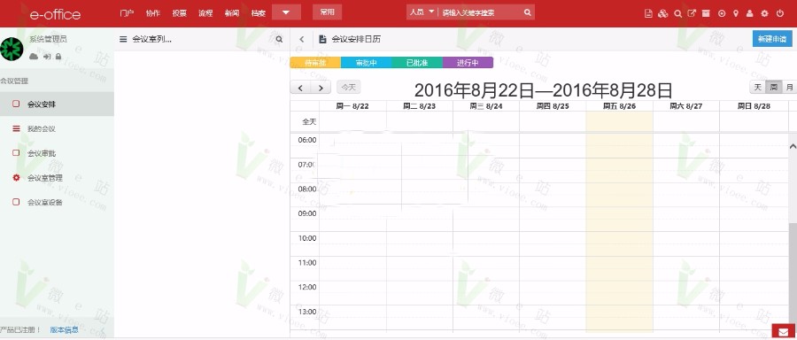Click the stacked cubes icon in top bar
Screen dimensions: 797x340
tap(662, 13)
